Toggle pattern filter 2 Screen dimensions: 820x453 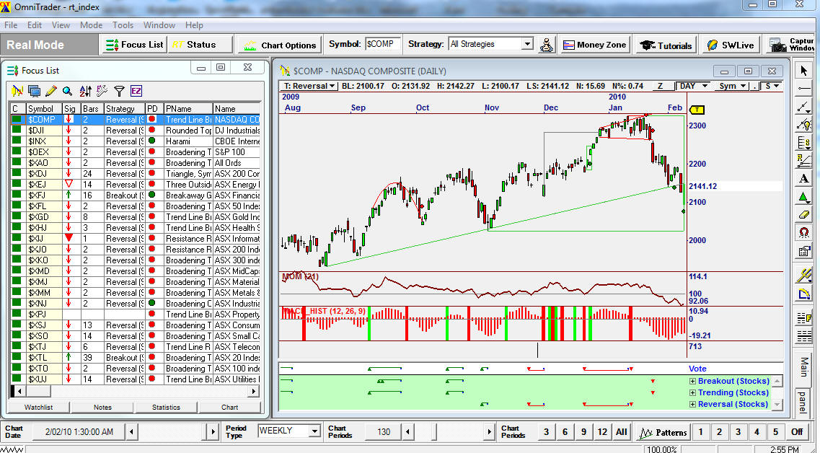[720, 432]
